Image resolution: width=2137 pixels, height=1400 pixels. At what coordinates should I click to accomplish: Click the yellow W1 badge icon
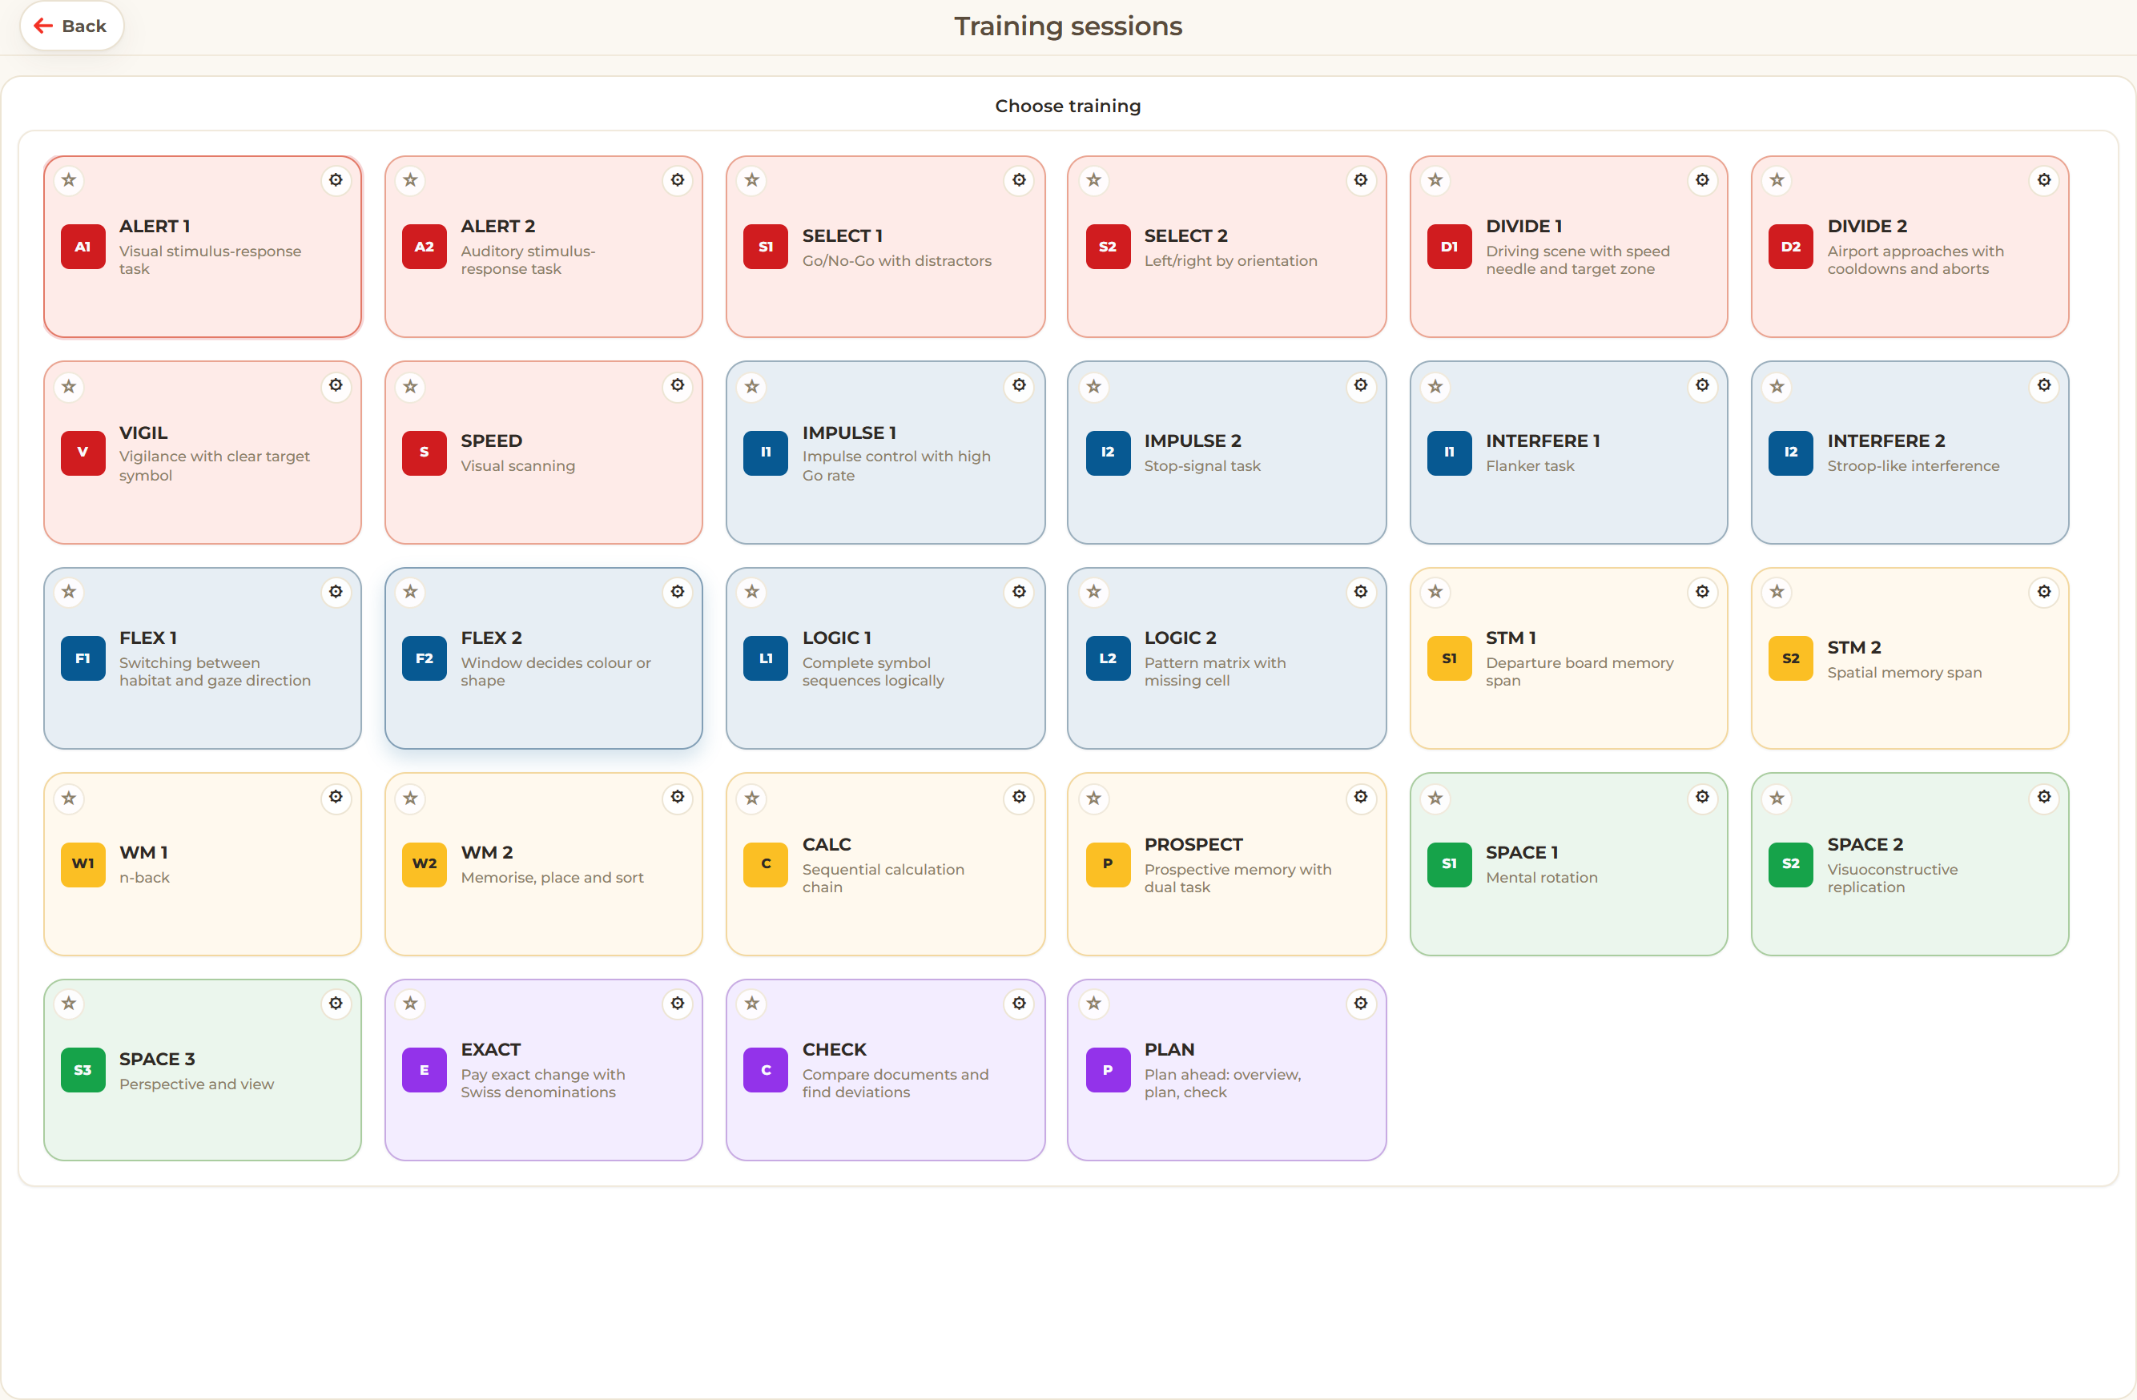(83, 864)
